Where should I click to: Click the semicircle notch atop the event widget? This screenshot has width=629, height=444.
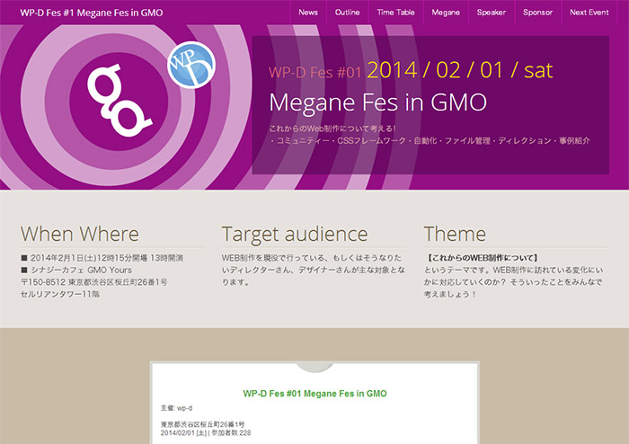point(314,367)
